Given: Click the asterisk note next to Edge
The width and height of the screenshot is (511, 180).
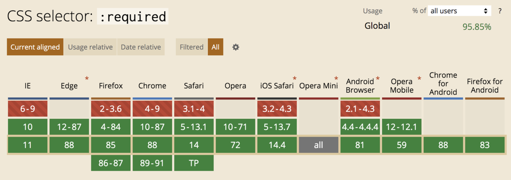Looking at the screenshot, I should (x=87, y=79).
